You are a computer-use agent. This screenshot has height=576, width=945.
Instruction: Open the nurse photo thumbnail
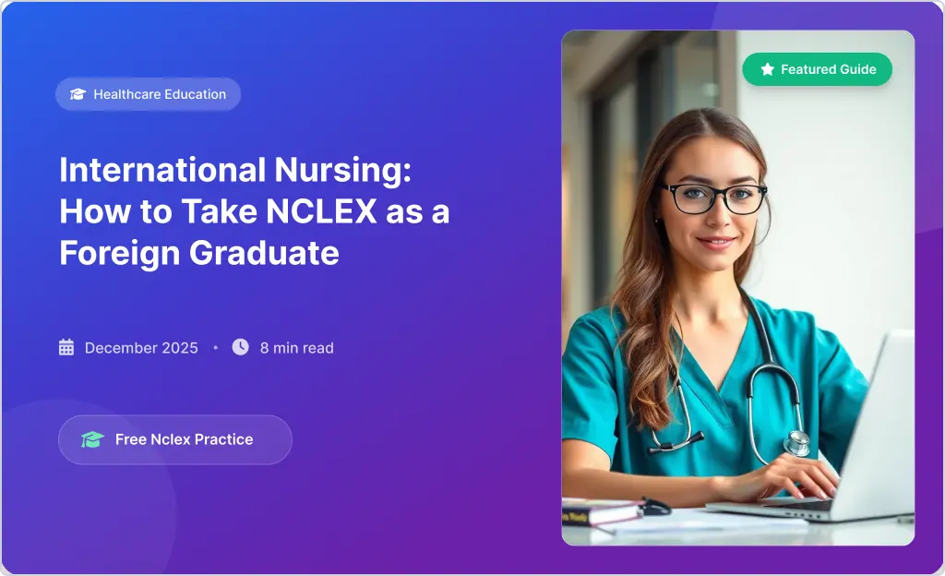(x=738, y=288)
